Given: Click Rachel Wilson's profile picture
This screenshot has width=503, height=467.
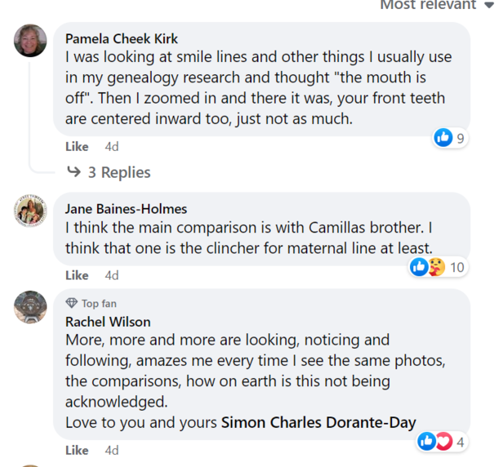Looking at the screenshot, I should (30, 307).
